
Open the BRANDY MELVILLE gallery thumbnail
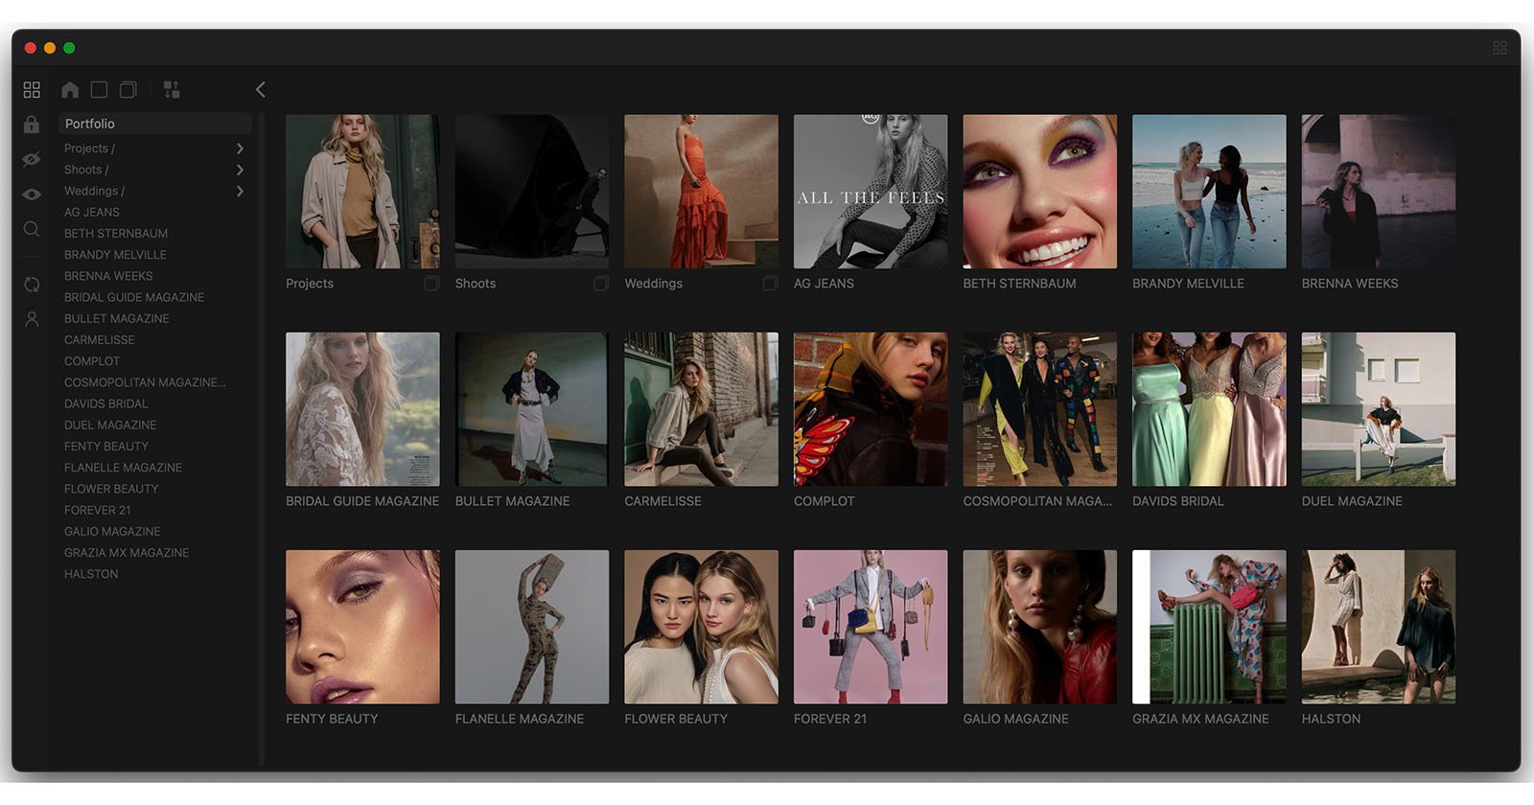(1209, 192)
